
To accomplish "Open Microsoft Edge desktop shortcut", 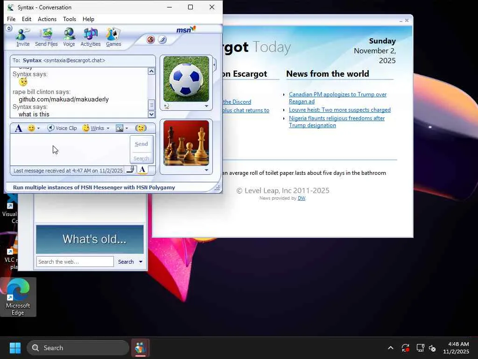I will coord(18,297).
